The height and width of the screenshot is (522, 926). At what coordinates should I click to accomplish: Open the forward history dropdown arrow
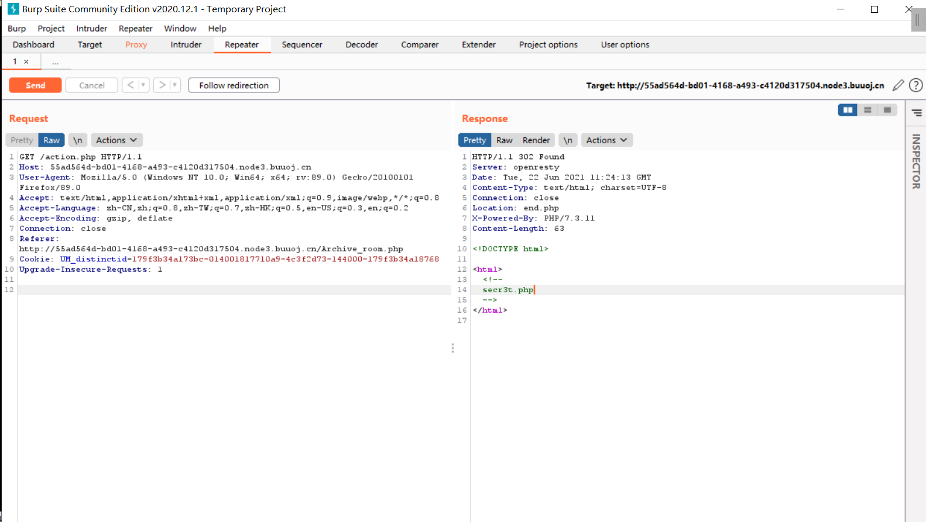coord(174,85)
